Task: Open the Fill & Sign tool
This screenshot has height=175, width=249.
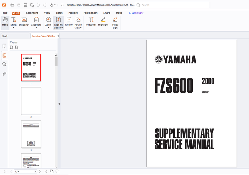Action: pyautogui.click(x=115, y=23)
